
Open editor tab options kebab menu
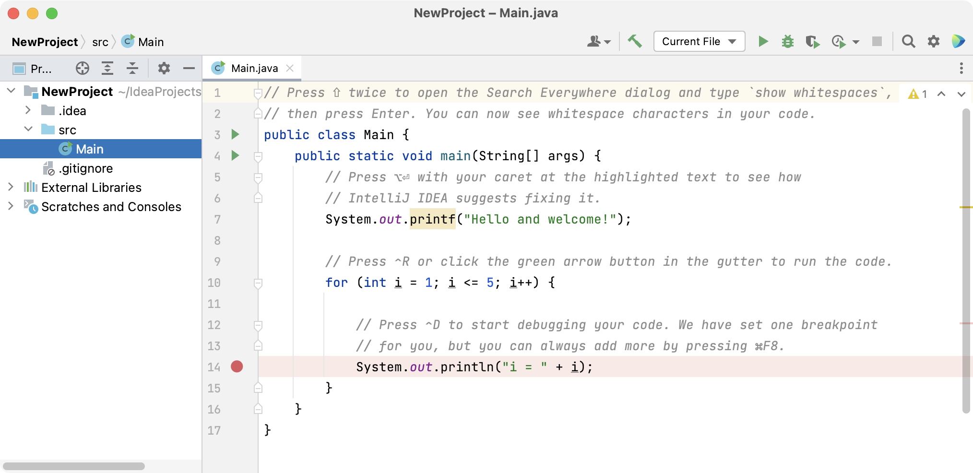(x=961, y=68)
